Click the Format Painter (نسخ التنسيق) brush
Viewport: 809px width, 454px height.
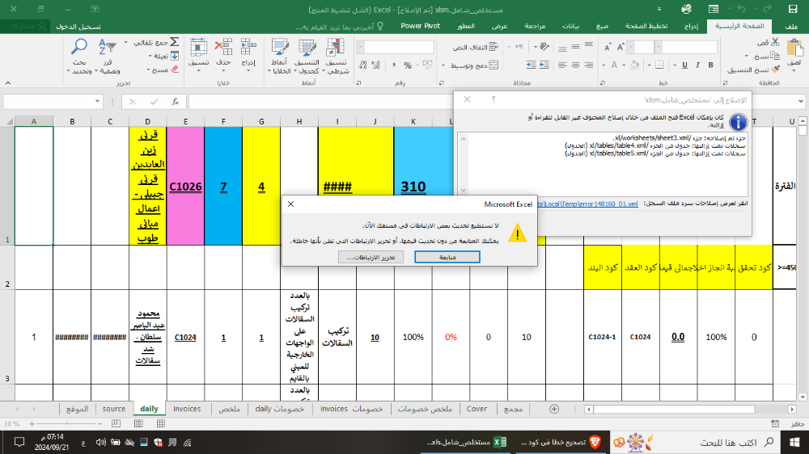coord(775,69)
